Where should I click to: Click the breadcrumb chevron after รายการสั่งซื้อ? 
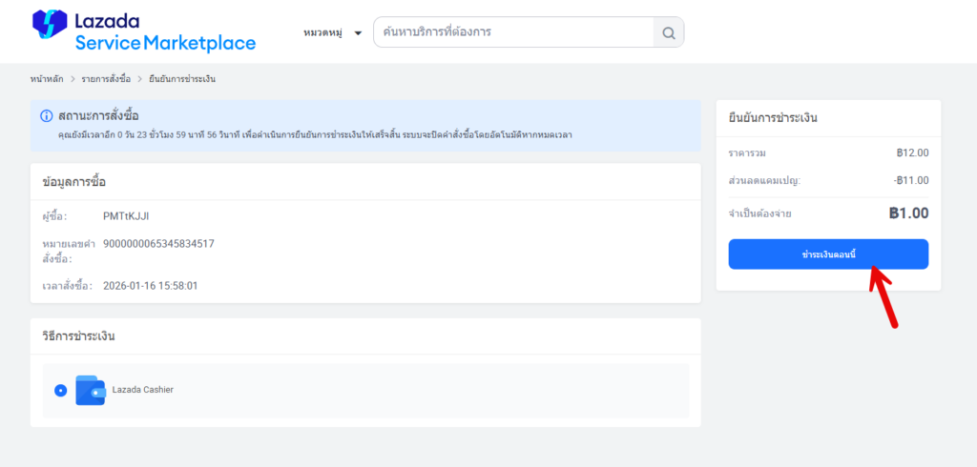pos(139,79)
